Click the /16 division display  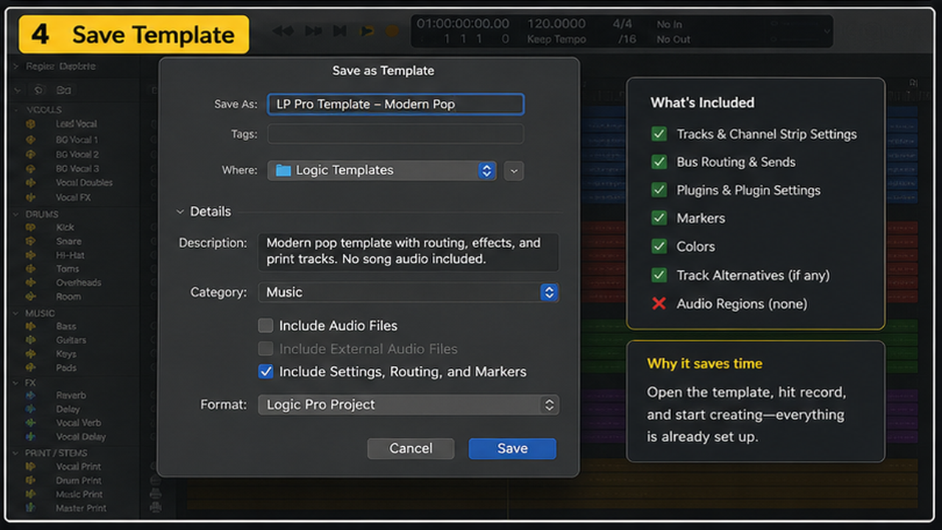pyautogui.click(x=626, y=40)
